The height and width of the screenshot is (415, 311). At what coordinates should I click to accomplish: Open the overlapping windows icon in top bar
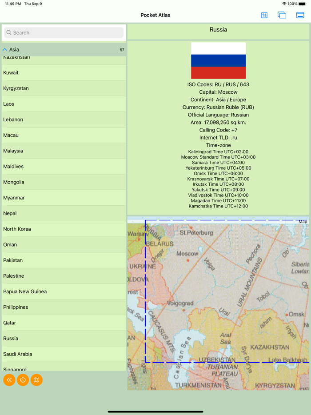click(282, 15)
